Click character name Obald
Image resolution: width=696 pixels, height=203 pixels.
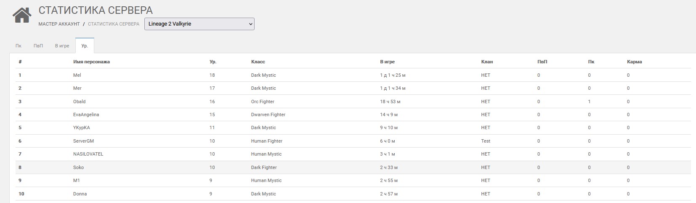tap(79, 101)
